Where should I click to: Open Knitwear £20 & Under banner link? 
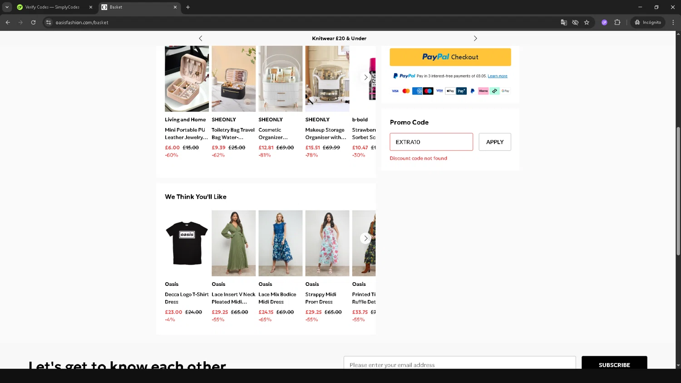tap(339, 39)
